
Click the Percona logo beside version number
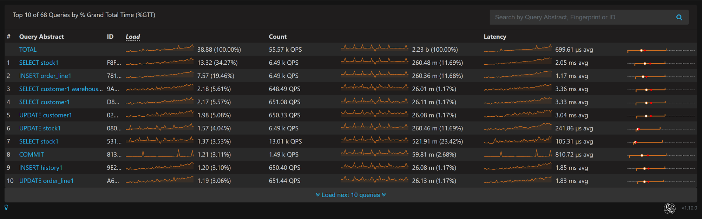point(669,208)
